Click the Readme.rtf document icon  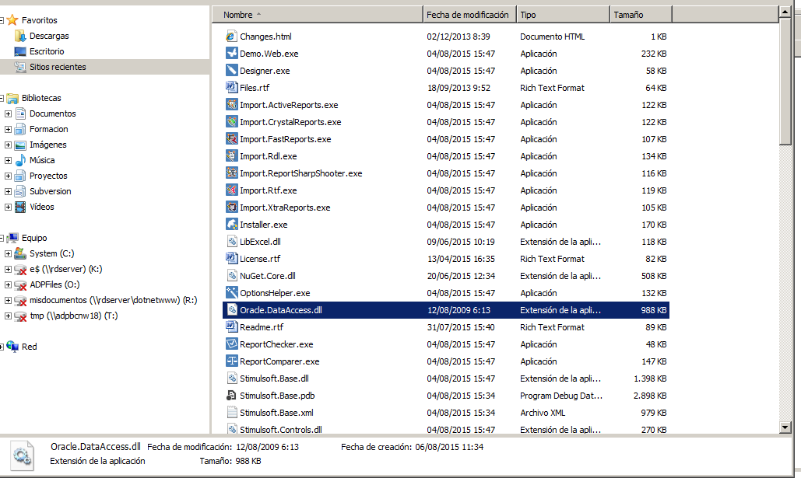tap(231, 327)
